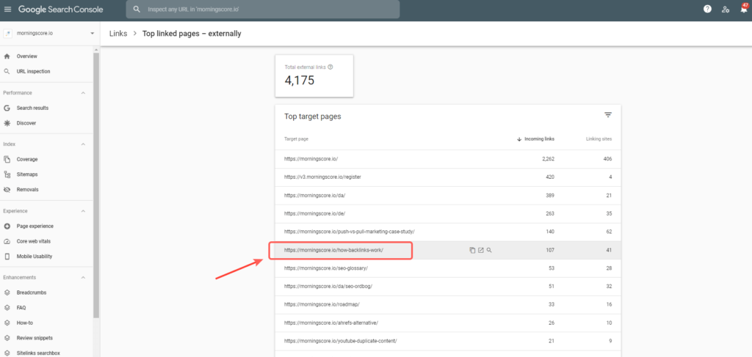Copy the how-backlinks-work URL
This screenshot has width=752, height=357.
(x=472, y=250)
